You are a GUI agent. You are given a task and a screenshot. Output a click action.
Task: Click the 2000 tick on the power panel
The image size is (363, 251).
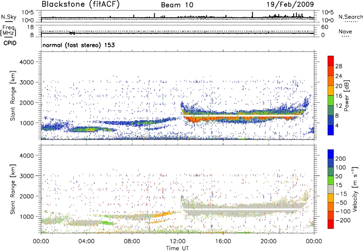(27, 102)
